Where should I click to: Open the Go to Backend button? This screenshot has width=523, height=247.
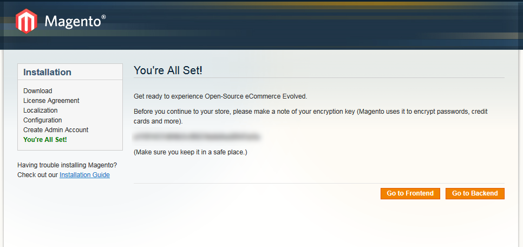pyautogui.click(x=475, y=193)
